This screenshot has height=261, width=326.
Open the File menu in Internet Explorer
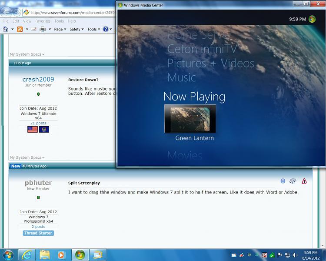[x=5, y=21]
